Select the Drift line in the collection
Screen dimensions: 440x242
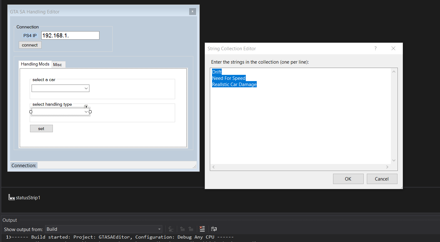pyautogui.click(x=217, y=71)
